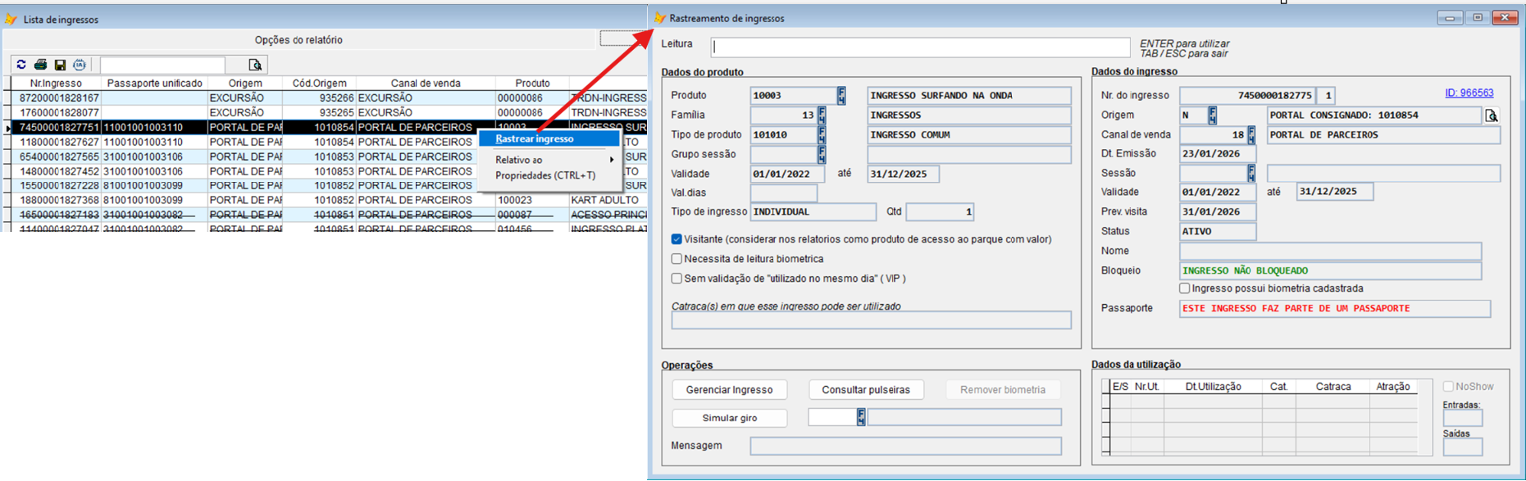Check Sem validação de utilizado no mesmo dia
1526x481 pixels.
tap(676, 279)
